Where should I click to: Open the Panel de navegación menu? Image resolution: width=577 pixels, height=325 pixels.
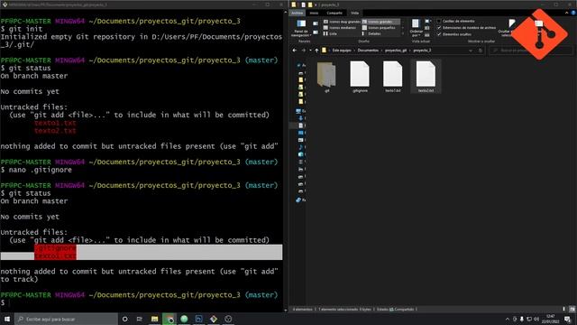point(301,28)
